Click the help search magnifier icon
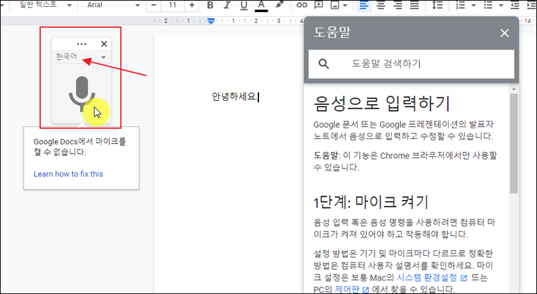537x294 pixels. point(324,64)
